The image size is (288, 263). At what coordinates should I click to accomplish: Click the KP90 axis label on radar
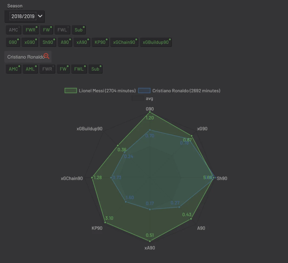pyautogui.click(x=97, y=228)
